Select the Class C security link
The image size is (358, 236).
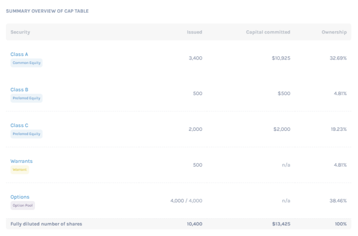19,126
